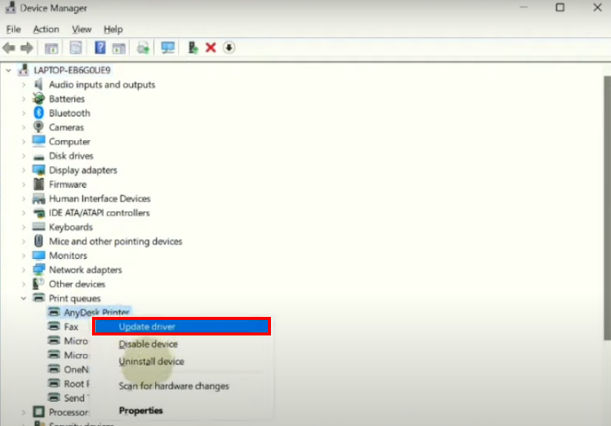
Task: Select the OneN print queue entry
Action: coord(76,369)
